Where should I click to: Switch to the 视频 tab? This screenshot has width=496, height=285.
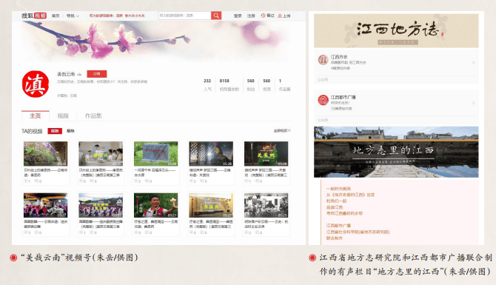tap(63, 115)
